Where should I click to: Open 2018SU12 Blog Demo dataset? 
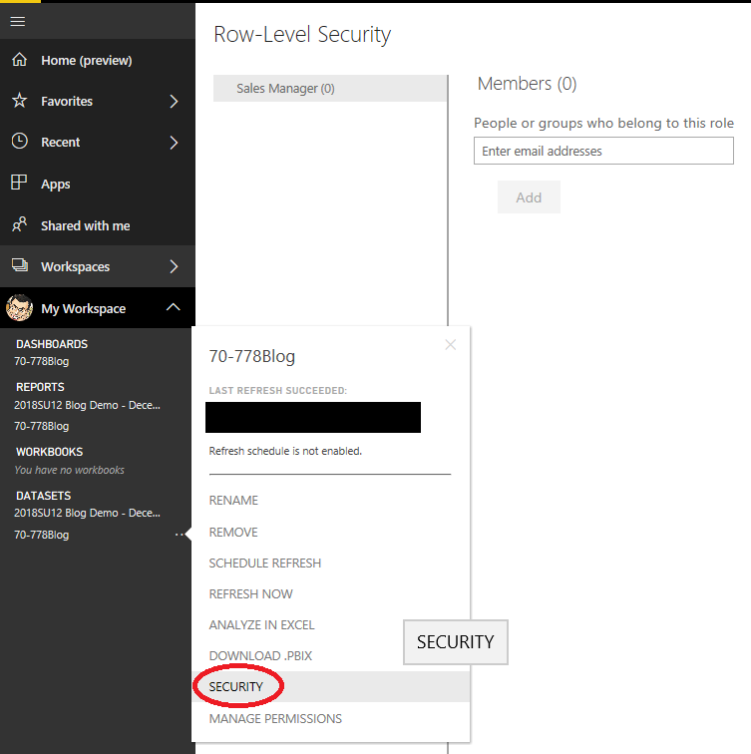coord(88,513)
